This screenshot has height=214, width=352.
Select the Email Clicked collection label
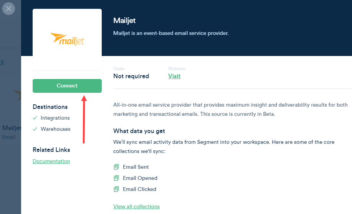[139, 189]
